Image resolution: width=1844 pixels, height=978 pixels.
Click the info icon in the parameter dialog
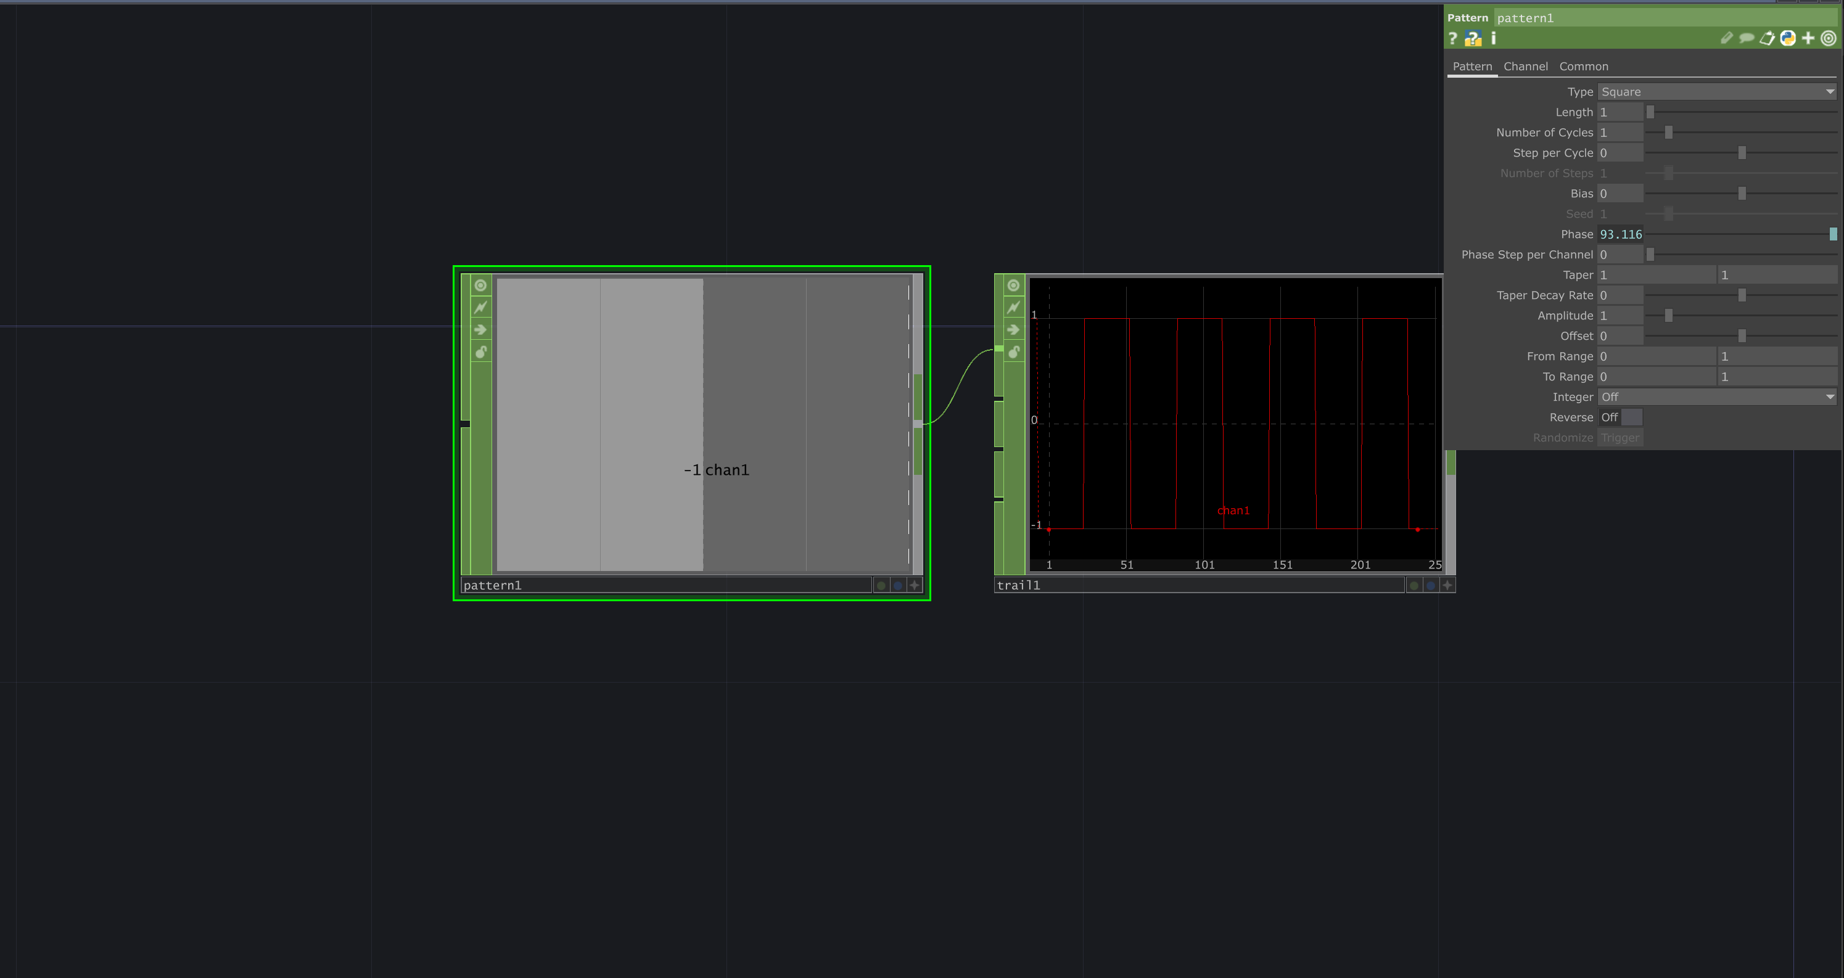1493,39
